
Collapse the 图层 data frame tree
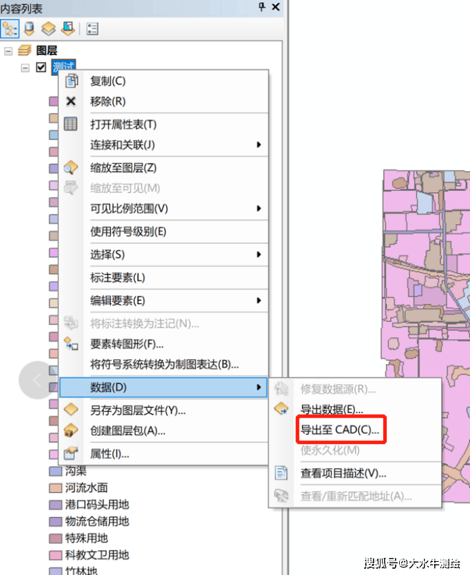(x=8, y=51)
